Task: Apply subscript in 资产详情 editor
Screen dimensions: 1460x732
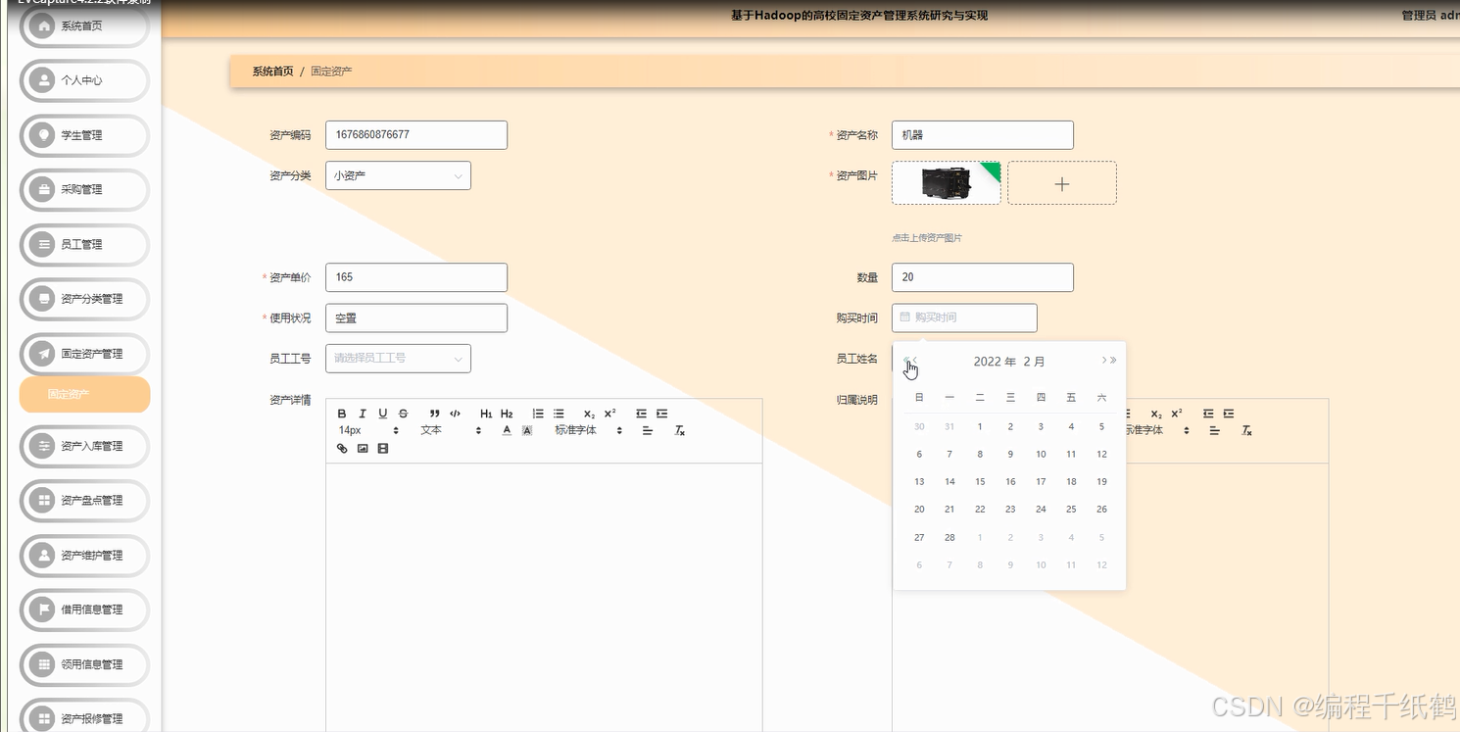Action: (589, 414)
